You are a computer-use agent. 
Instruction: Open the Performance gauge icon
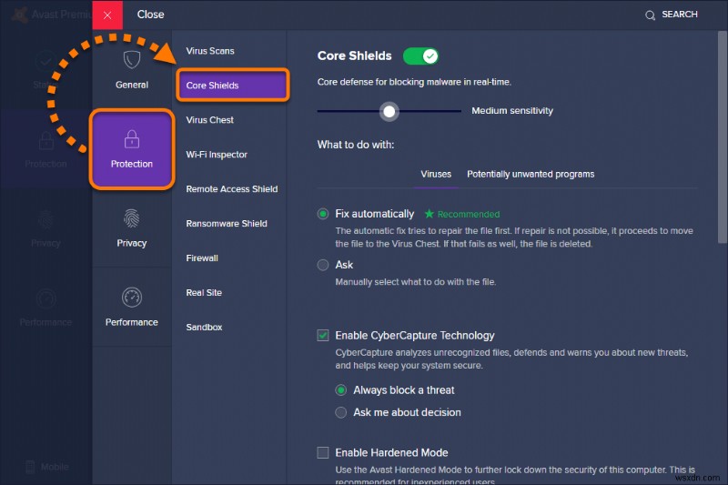pos(132,298)
